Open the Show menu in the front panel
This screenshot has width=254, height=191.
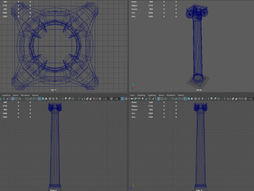15,95
